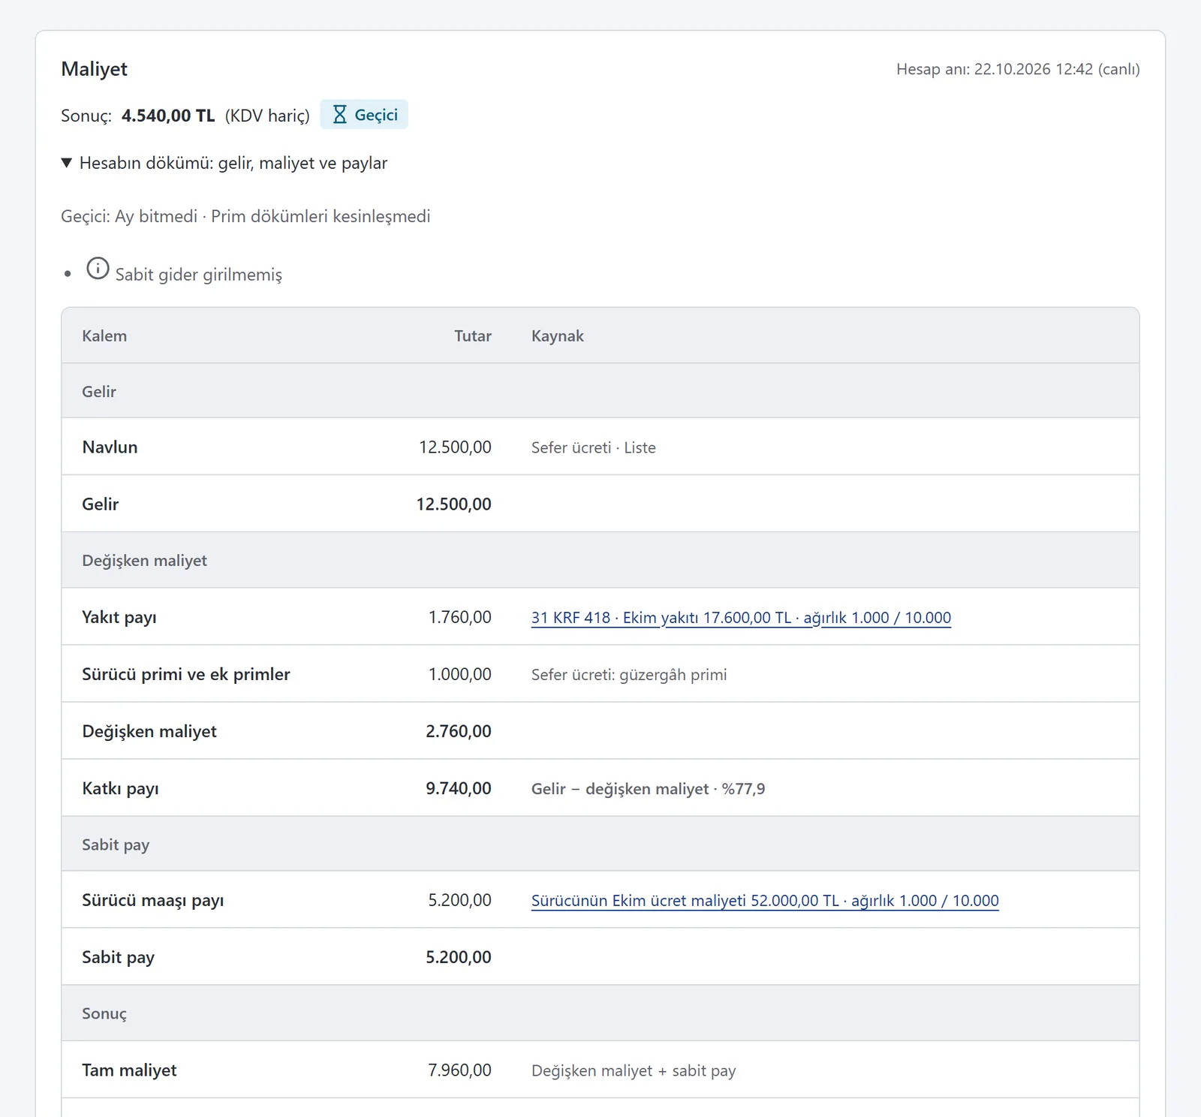The width and height of the screenshot is (1201, 1117).
Task: Click the Tam maliyet amount 7.960,00
Action: click(460, 1070)
